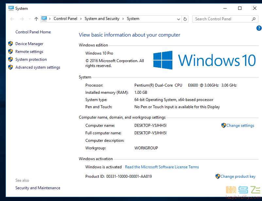The image size is (262, 201).
Task: Click the Windows 10 logo
Action: tap(204, 60)
